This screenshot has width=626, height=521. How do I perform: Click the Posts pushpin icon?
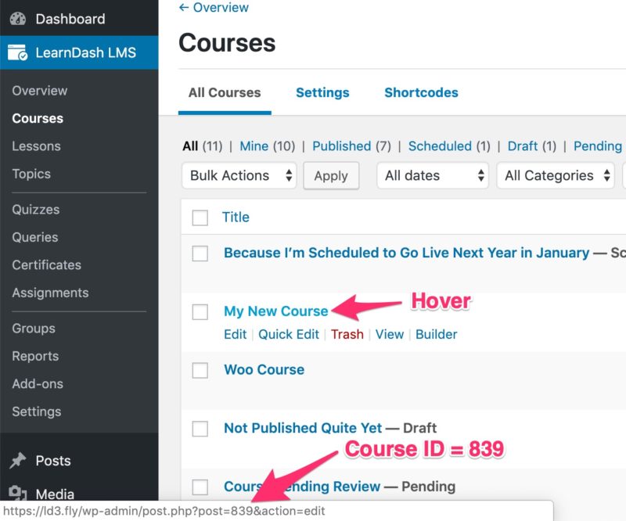(x=17, y=461)
